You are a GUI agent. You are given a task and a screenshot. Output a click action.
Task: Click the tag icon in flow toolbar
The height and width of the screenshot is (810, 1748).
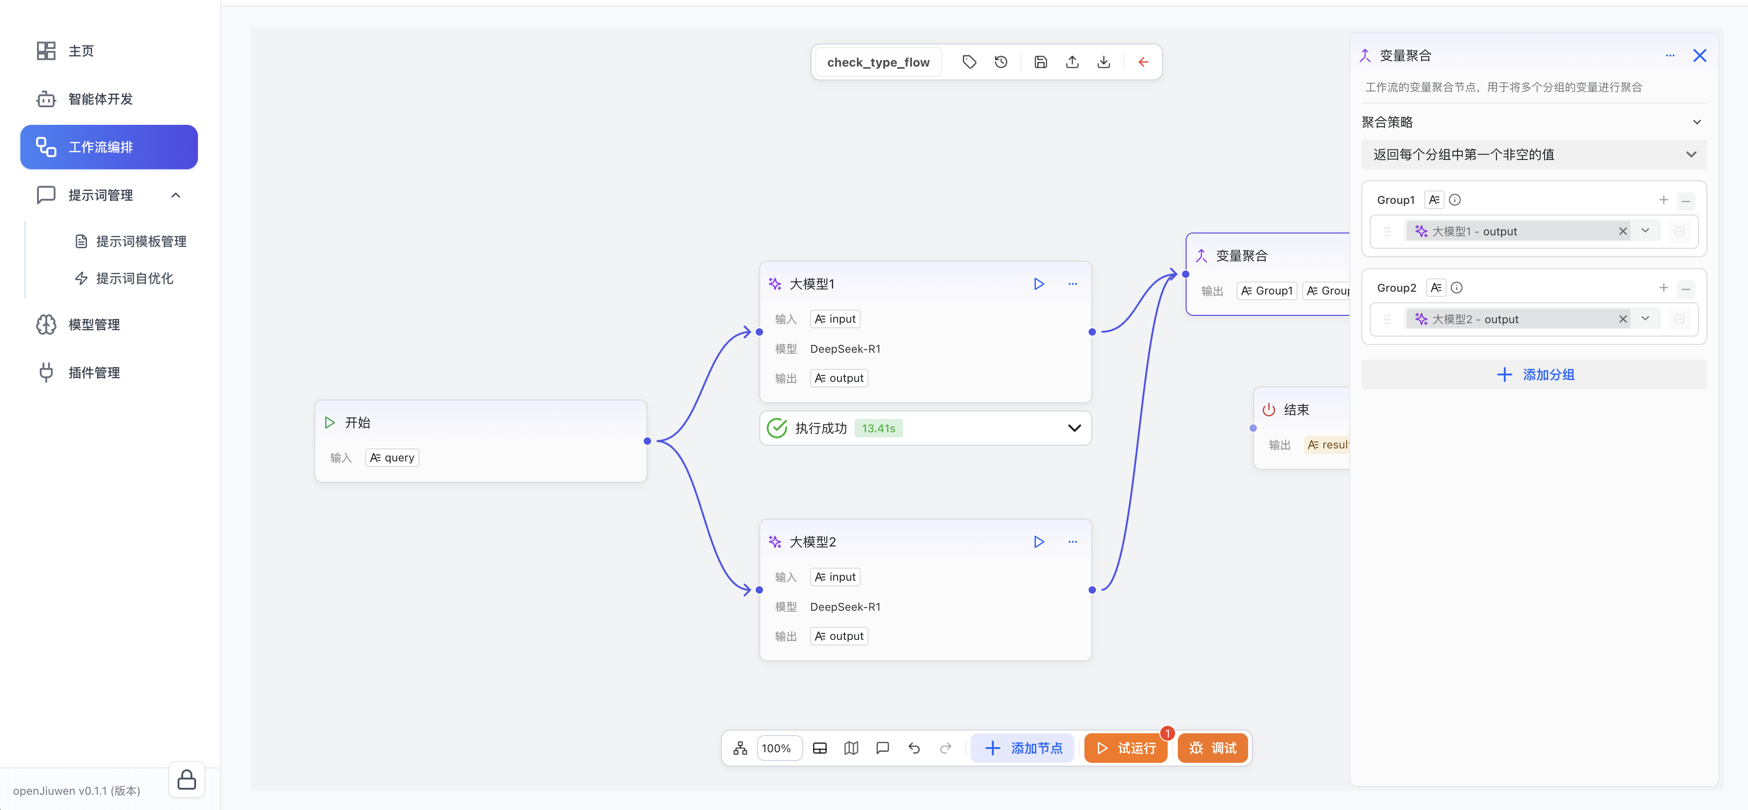tap(969, 62)
